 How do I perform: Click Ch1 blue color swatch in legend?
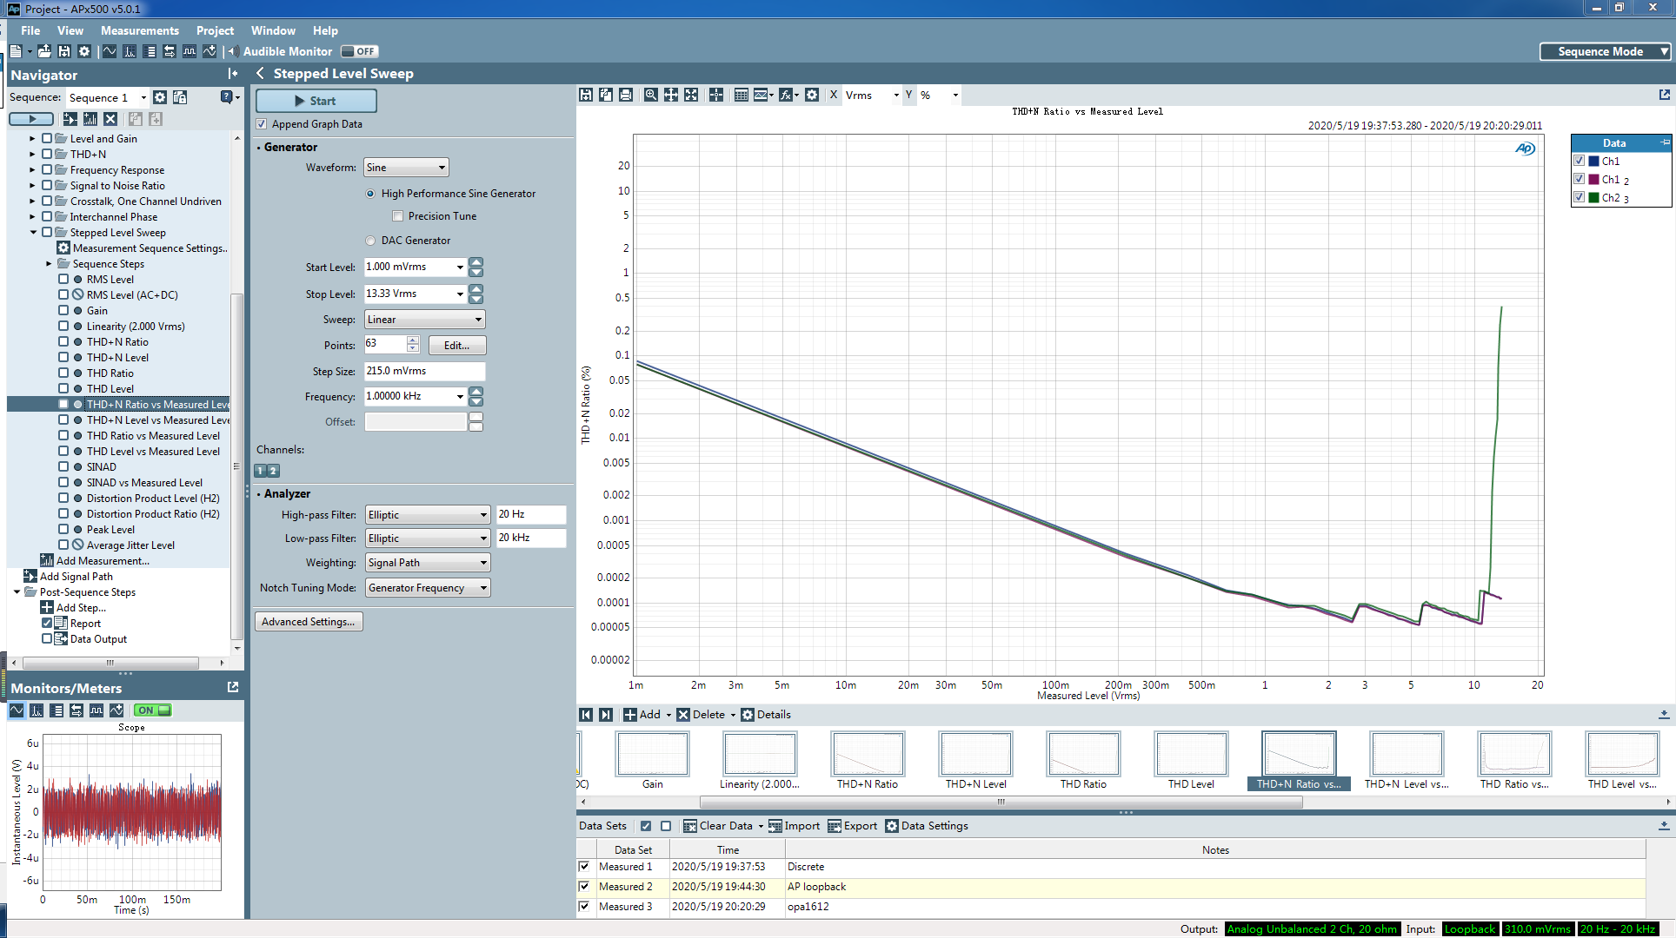coord(1594,161)
